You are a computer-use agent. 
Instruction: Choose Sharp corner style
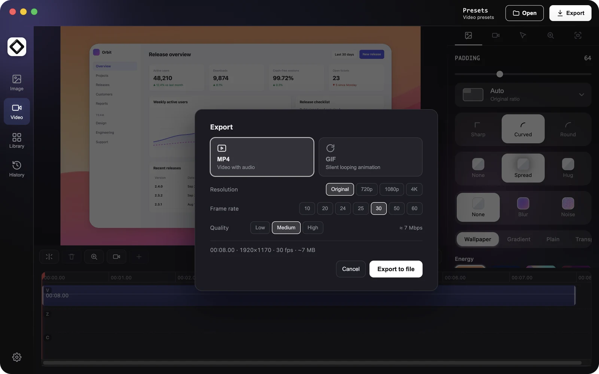tap(478, 129)
